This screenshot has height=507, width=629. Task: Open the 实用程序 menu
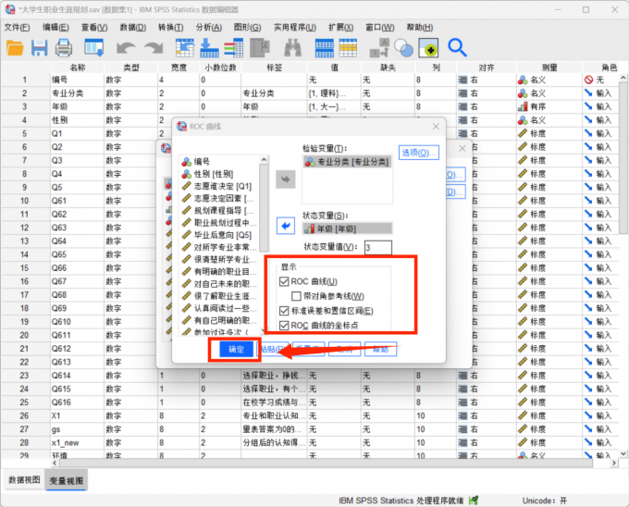295,27
